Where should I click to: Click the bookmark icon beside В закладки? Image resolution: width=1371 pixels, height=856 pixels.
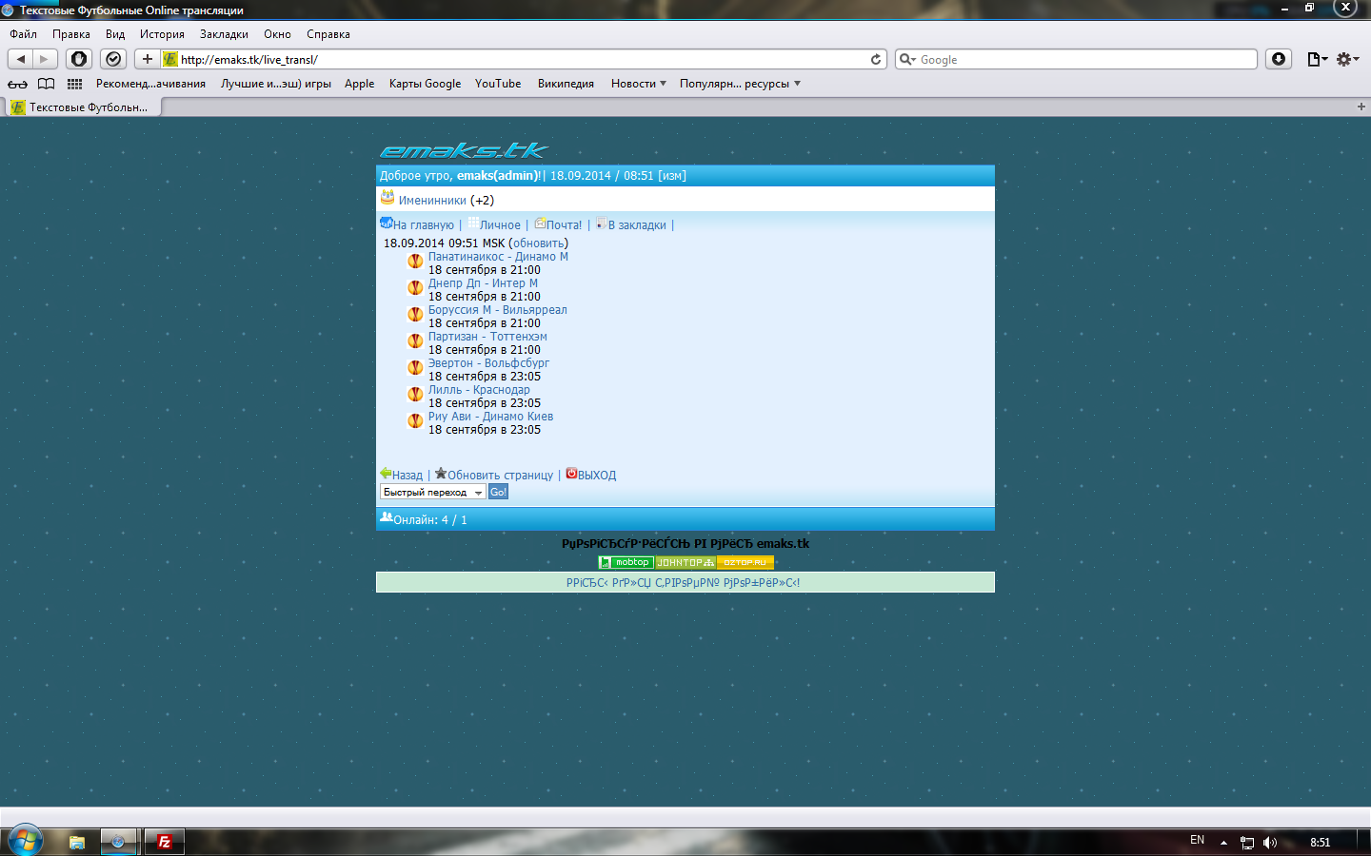(x=601, y=224)
